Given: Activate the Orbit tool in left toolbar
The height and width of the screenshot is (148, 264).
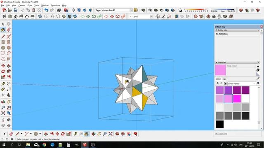Looking at the screenshot, I should tap(3, 102).
